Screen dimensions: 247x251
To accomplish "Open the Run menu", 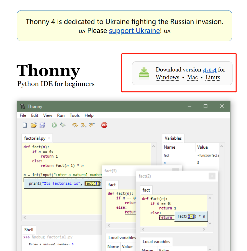I will click(x=61, y=115).
